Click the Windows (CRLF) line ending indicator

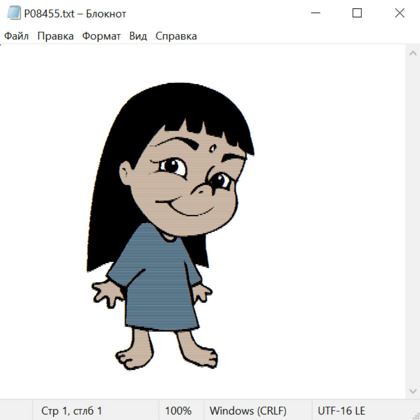[248, 411]
